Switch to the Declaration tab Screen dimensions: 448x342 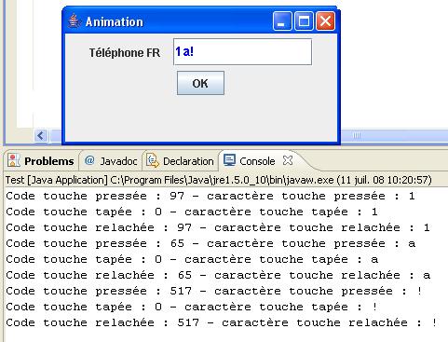(181, 161)
